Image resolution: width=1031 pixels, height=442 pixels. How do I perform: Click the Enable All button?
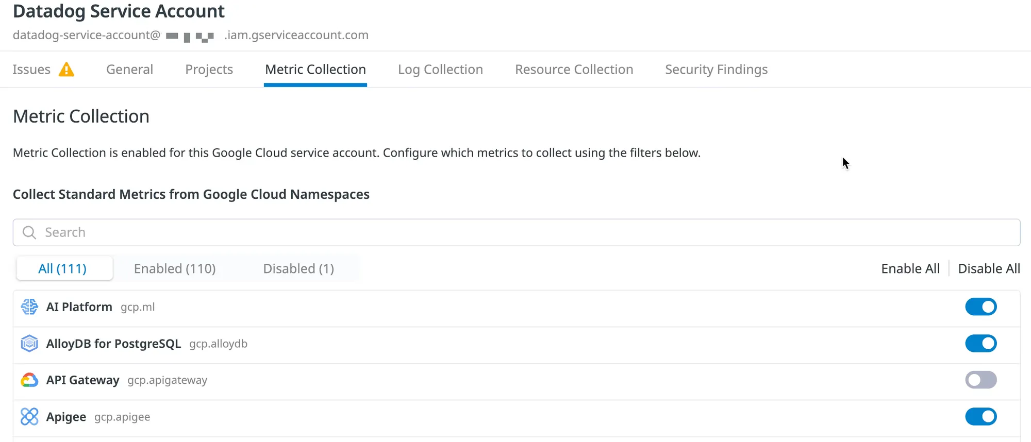point(910,269)
